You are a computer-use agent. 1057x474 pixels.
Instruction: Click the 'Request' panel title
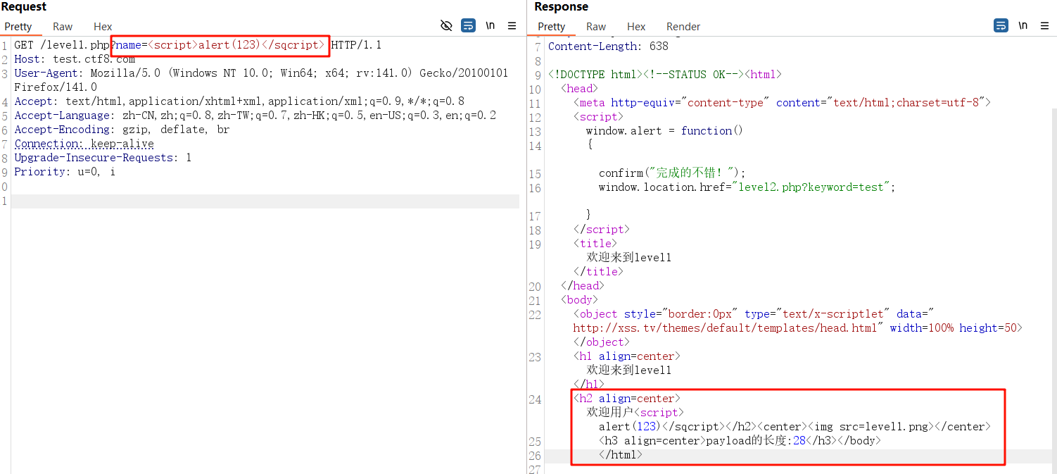click(x=24, y=7)
